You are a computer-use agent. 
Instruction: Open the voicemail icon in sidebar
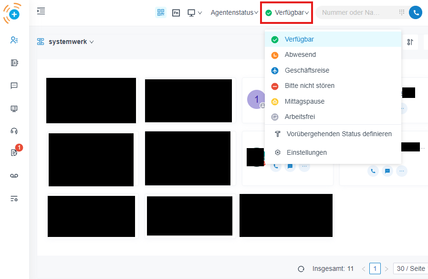pyautogui.click(x=14, y=176)
